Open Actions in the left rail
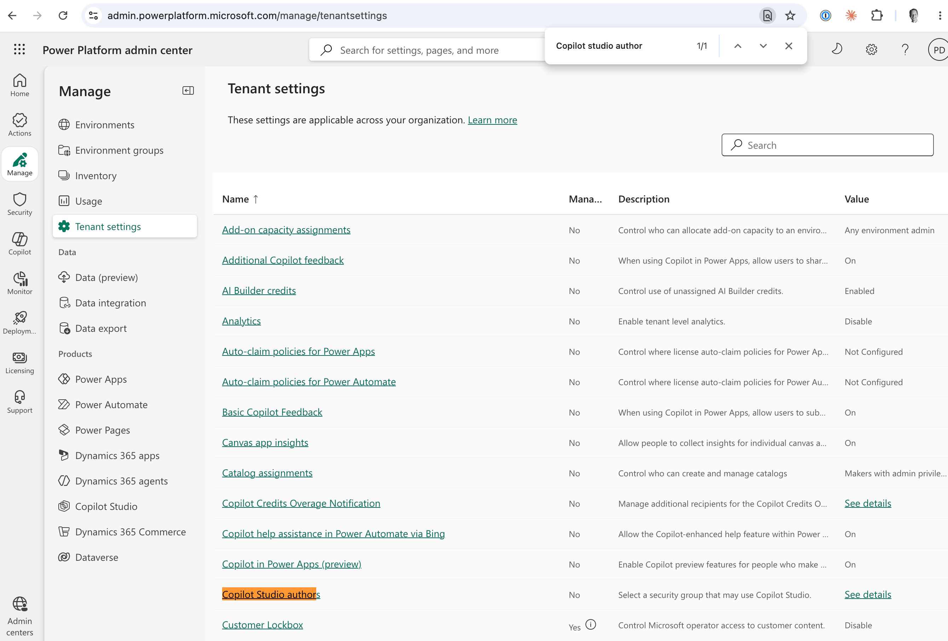 pos(19,125)
